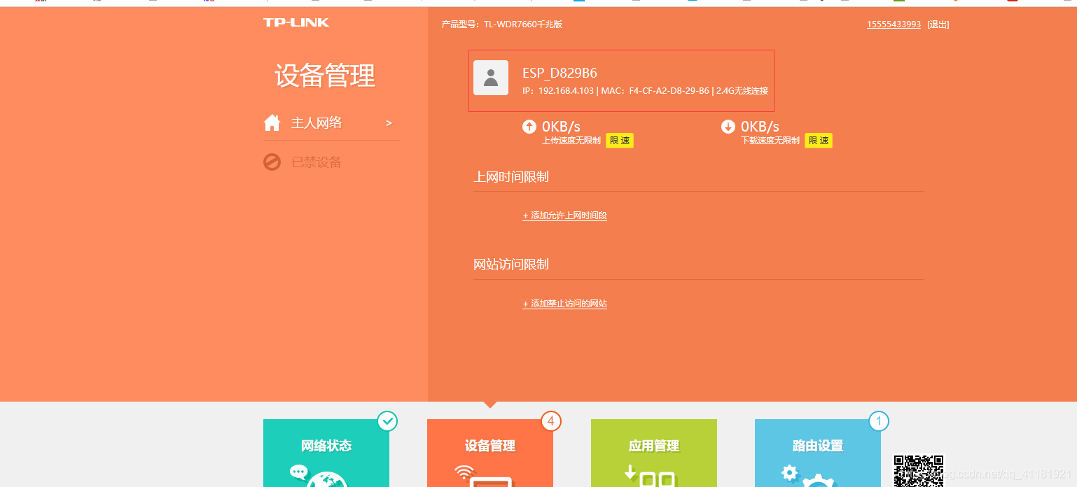The height and width of the screenshot is (487, 1077).
Task: Click the device avatar in the ESP_D829B6 card
Action: click(x=491, y=78)
